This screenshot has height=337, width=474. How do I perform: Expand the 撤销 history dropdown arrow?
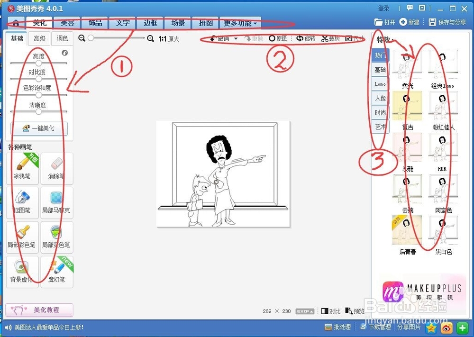click(x=236, y=39)
